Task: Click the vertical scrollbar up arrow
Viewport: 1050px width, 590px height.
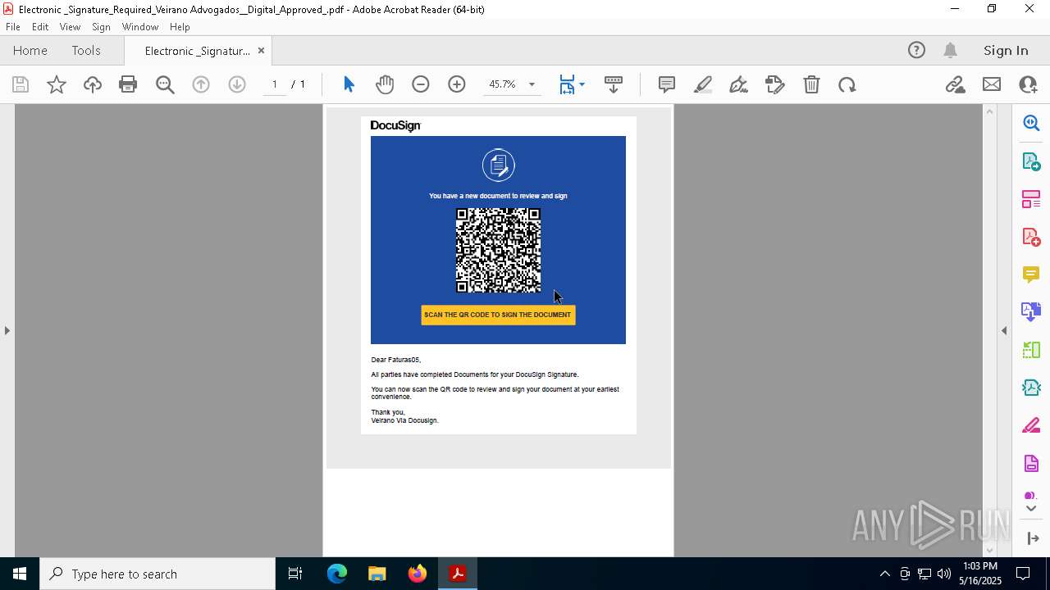Action: 989,111
